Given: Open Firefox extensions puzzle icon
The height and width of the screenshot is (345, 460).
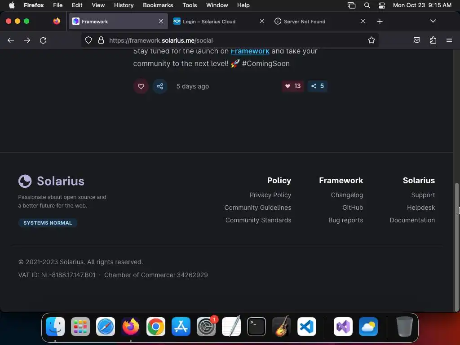Looking at the screenshot, I should click(x=433, y=40).
